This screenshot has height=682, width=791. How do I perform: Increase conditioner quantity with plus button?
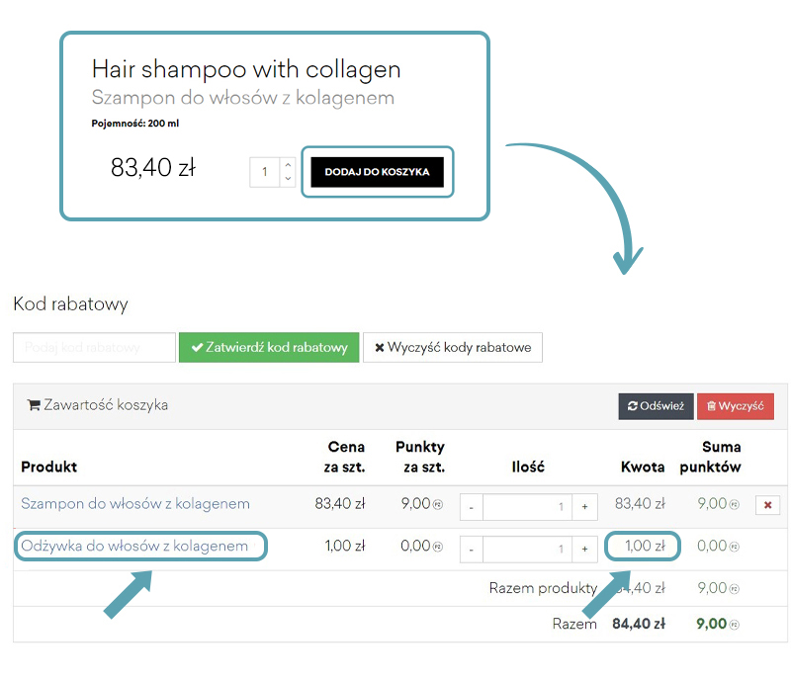point(584,549)
